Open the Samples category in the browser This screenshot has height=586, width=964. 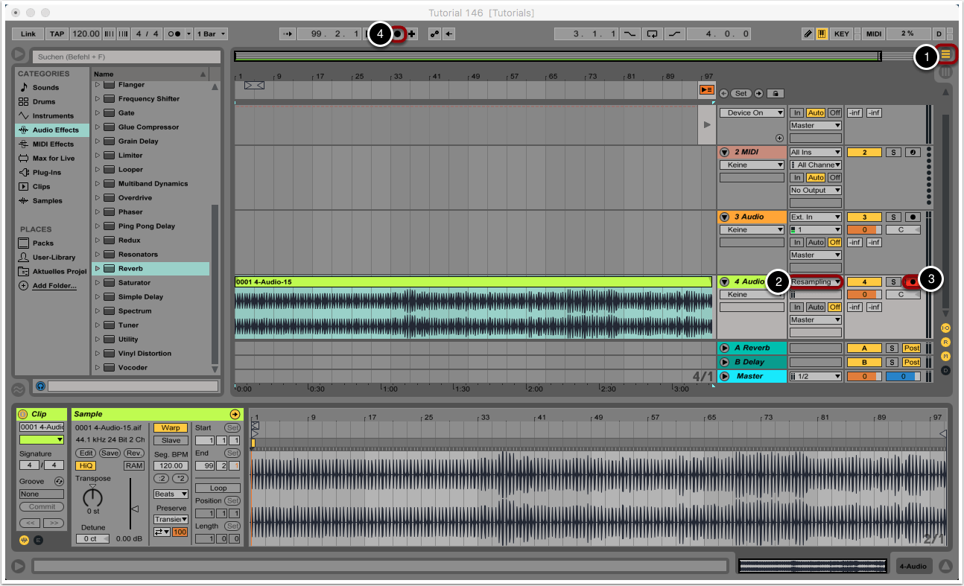pos(47,201)
